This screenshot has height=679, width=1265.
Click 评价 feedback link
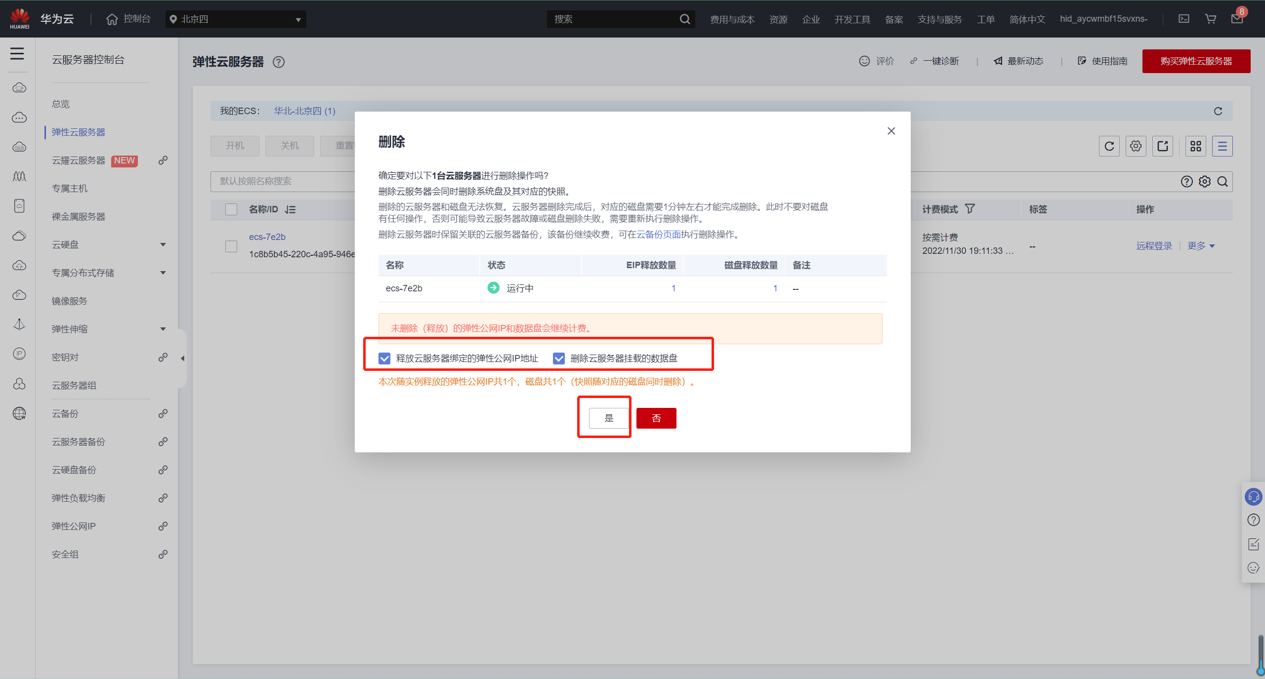(877, 61)
